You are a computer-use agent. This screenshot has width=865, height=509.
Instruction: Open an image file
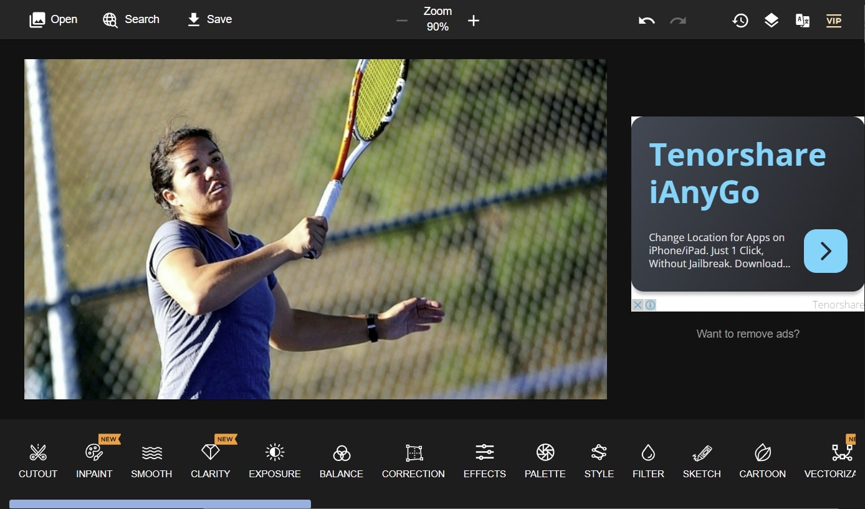click(x=53, y=19)
